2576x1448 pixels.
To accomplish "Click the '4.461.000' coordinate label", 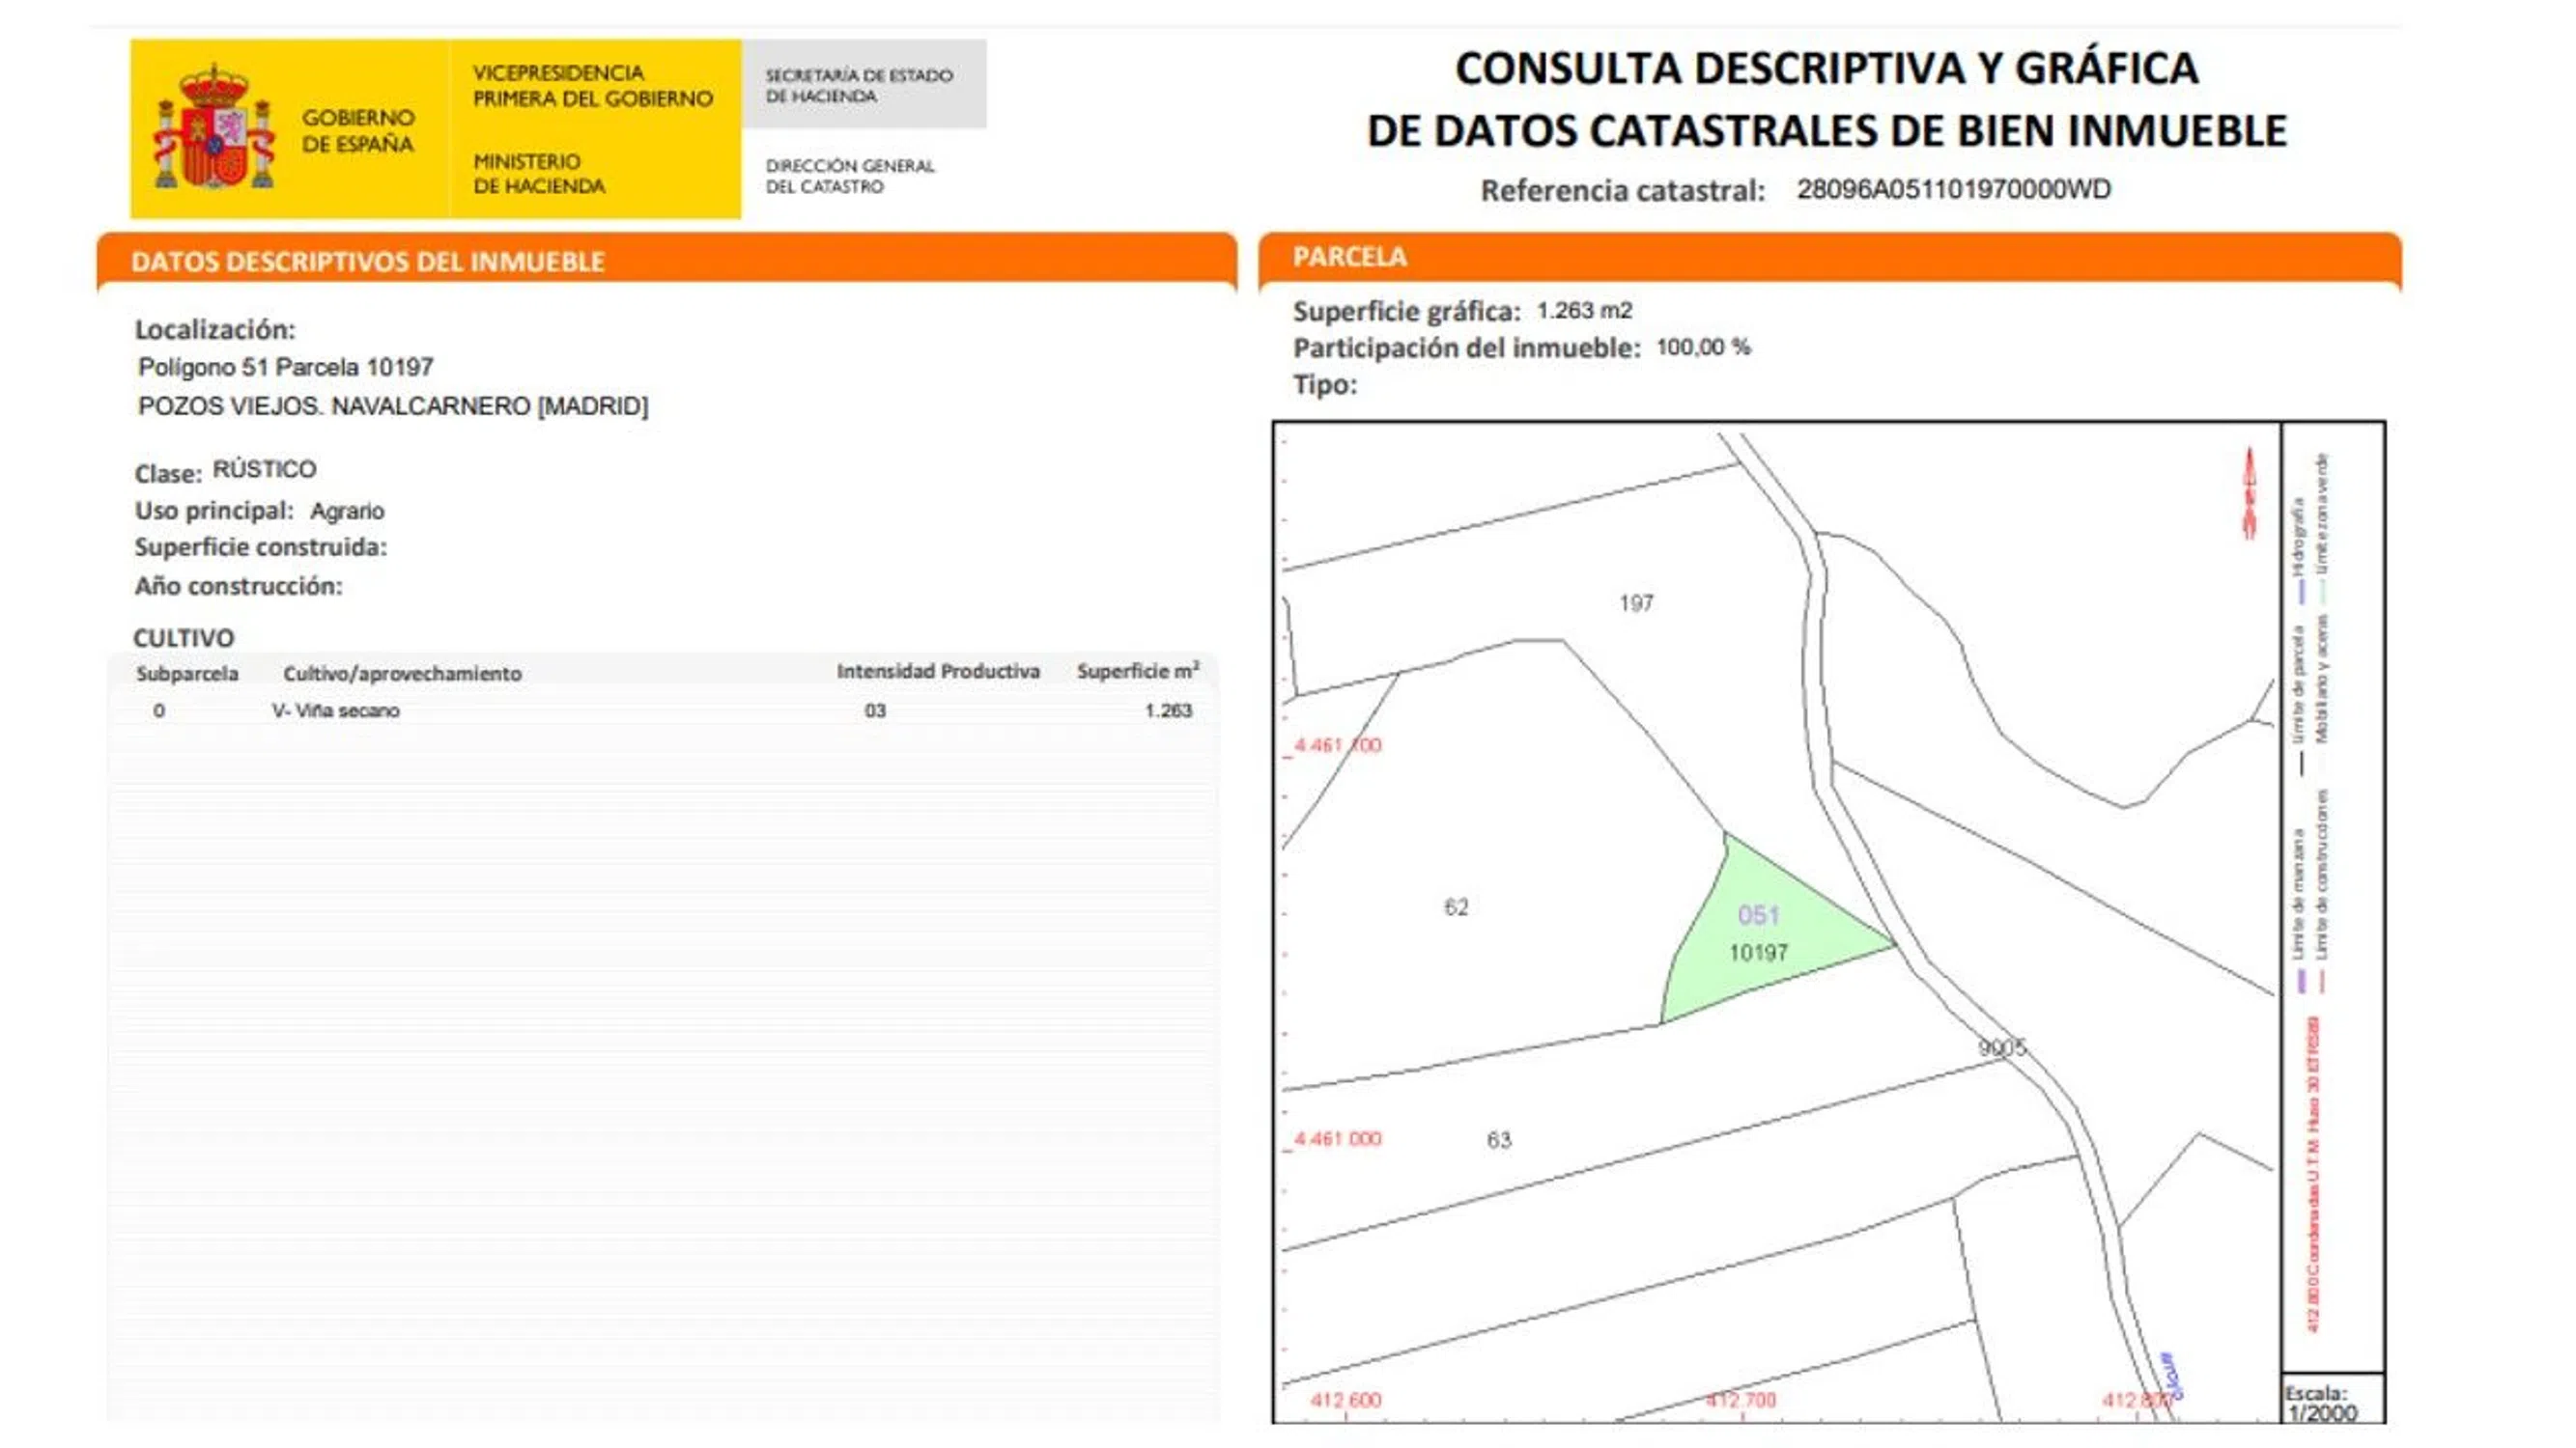I will click(1337, 1139).
